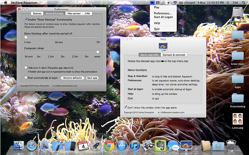
Task: Open the Desktop Aquarium application menu
Action: coord(24,3)
